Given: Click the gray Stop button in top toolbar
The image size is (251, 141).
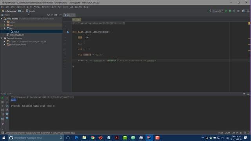Looking at the screenshot, I should [238, 11].
